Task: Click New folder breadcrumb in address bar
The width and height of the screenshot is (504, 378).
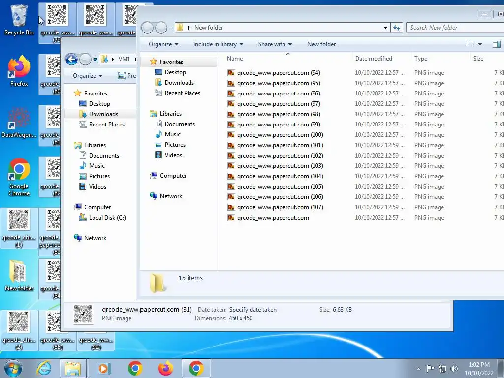Action: click(209, 28)
